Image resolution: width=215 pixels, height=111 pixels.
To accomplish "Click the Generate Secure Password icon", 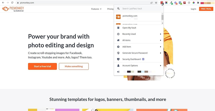I will pyautogui.click(x=118, y=53).
